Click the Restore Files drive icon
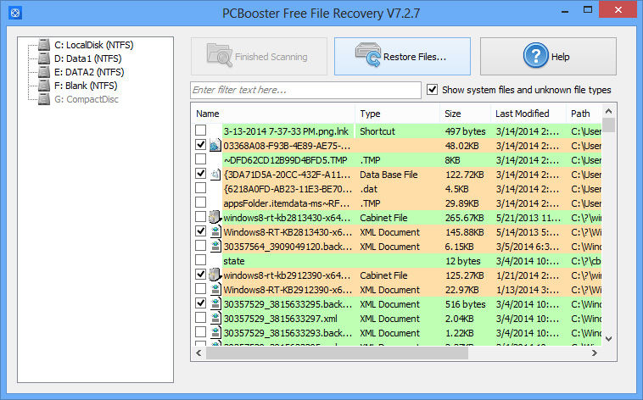This screenshot has height=400, width=643. (368, 54)
